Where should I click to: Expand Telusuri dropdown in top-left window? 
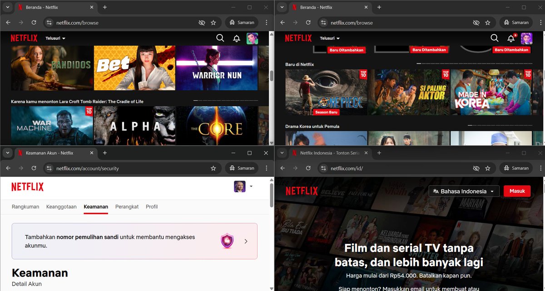coord(55,39)
